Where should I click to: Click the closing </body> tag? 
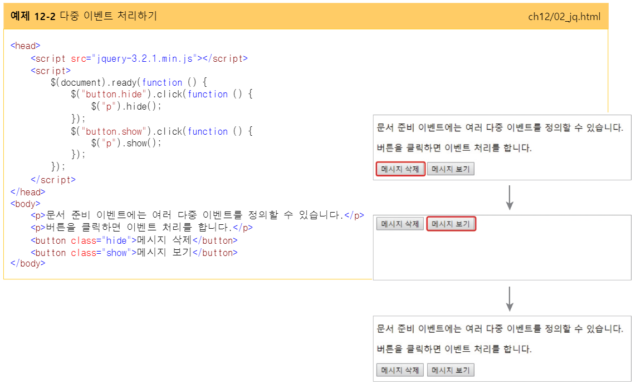coord(28,263)
